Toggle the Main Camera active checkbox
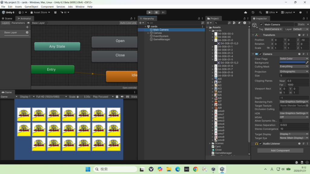 coord(261,24)
